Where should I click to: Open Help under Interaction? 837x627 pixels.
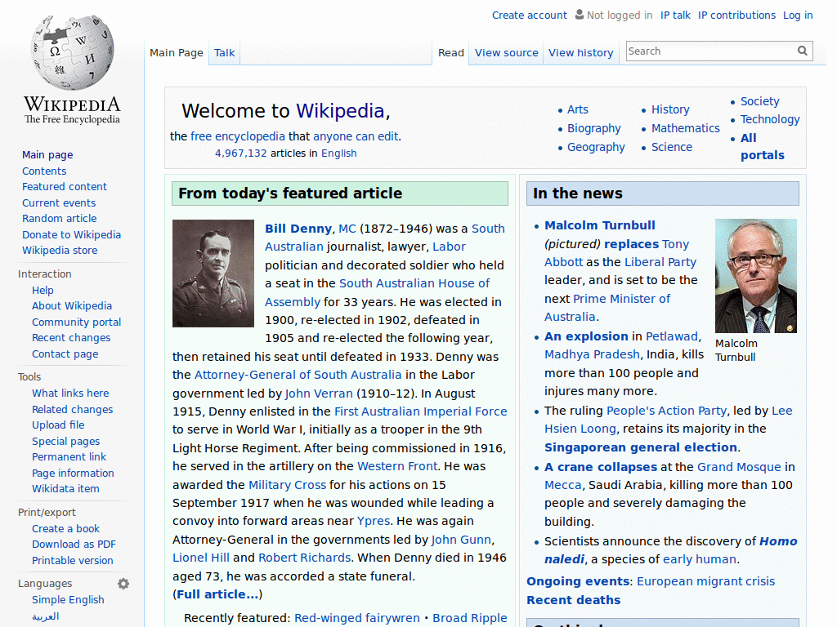click(43, 290)
